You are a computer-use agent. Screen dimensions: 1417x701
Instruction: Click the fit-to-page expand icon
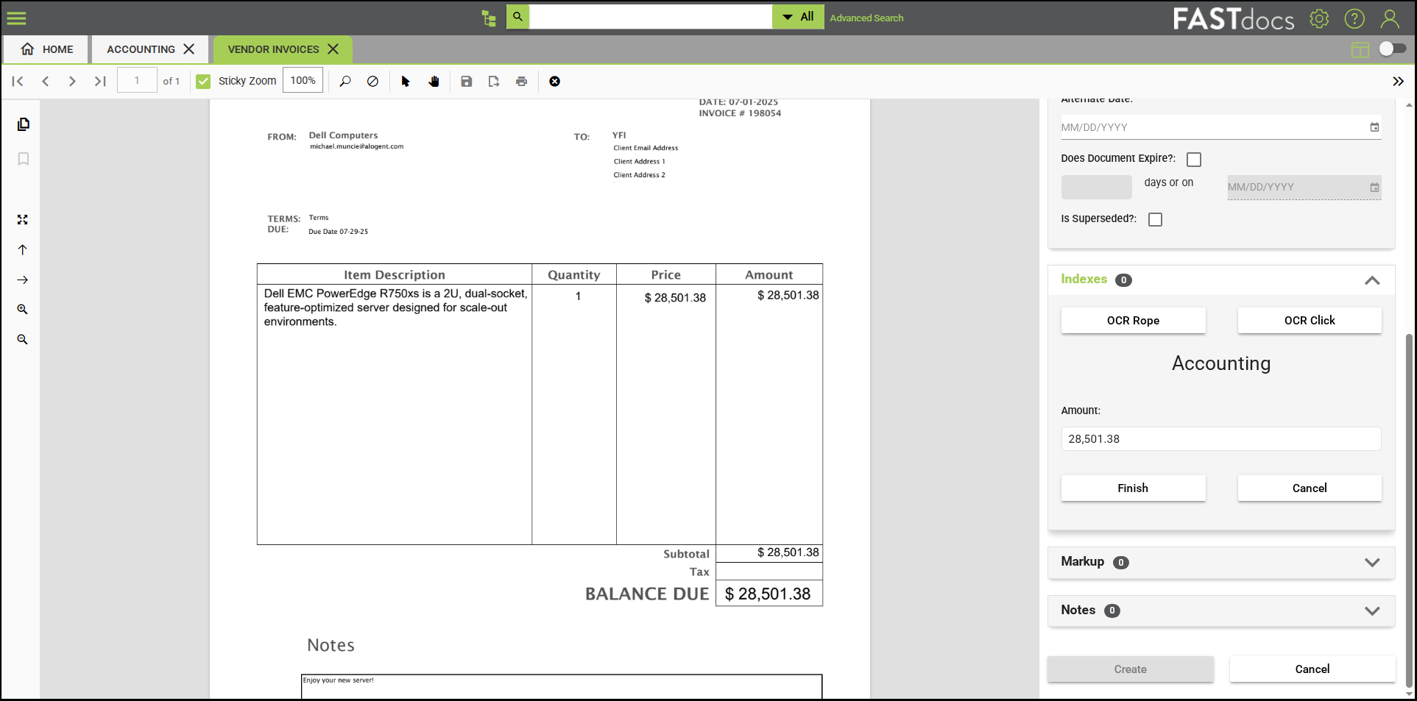point(23,220)
